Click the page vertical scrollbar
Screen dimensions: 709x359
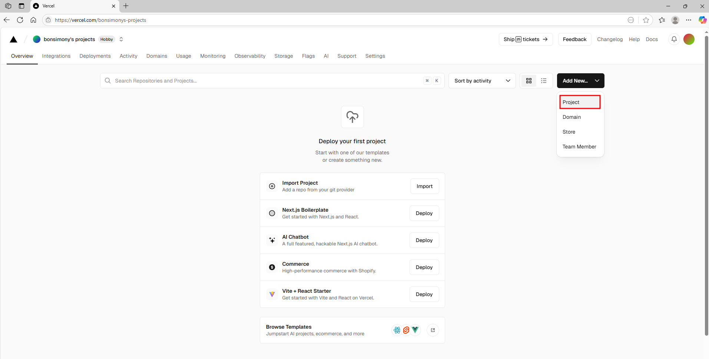click(x=706, y=185)
